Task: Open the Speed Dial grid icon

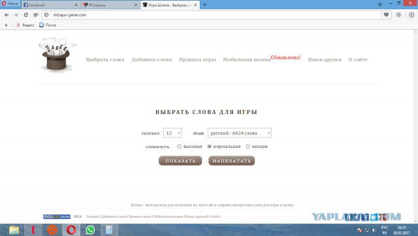Action: [x=36, y=15]
